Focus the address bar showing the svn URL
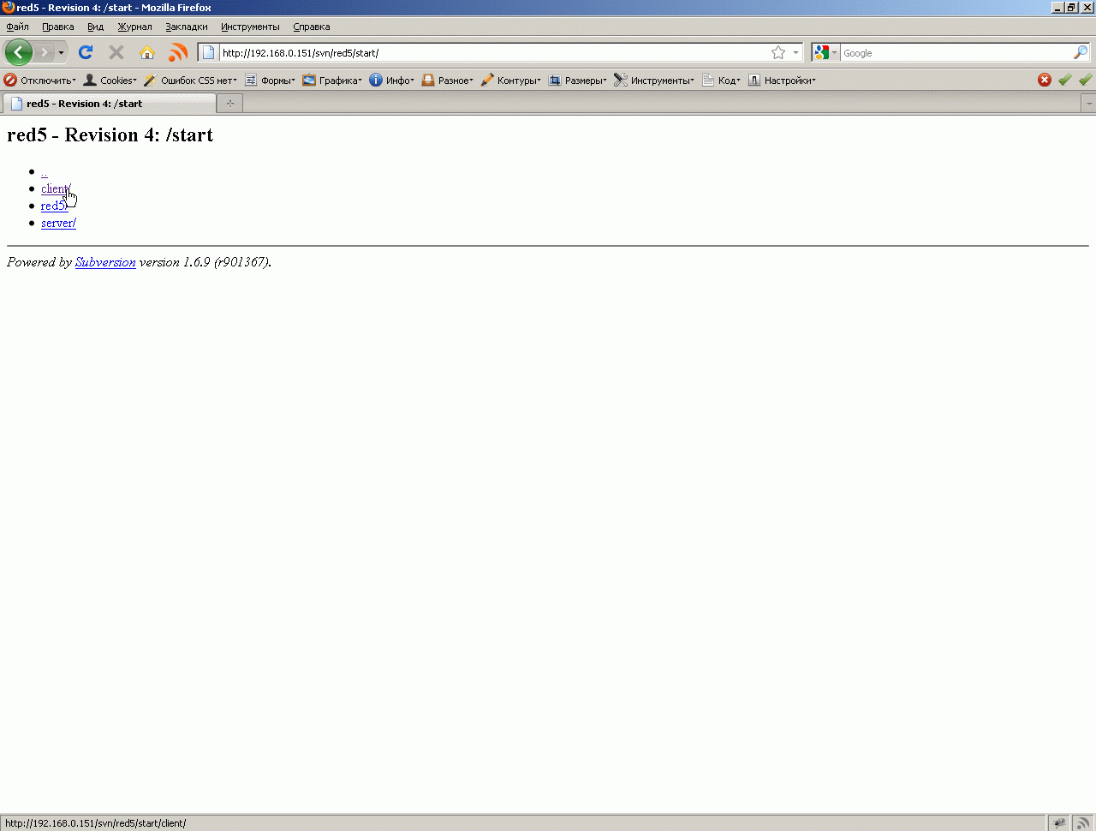 [495, 53]
